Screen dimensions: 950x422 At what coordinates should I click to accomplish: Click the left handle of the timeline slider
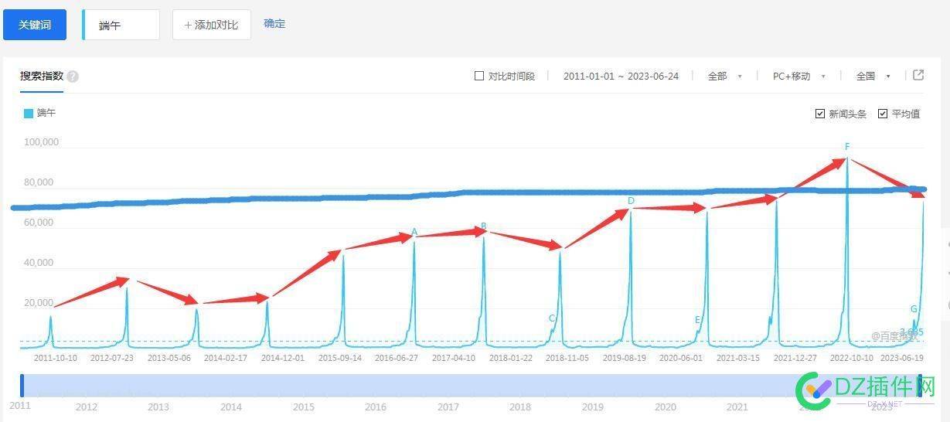coord(22,386)
